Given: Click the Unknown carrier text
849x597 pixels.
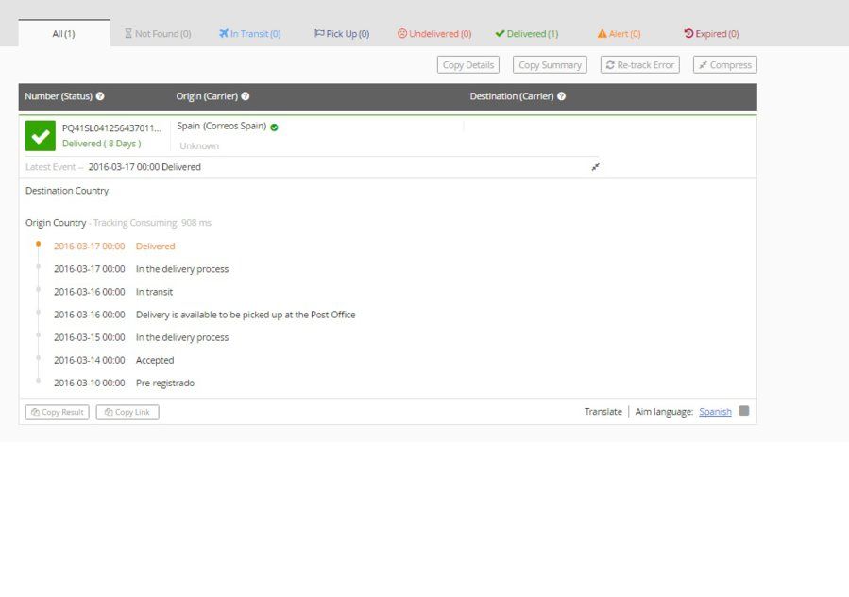Looking at the screenshot, I should coord(199,146).
